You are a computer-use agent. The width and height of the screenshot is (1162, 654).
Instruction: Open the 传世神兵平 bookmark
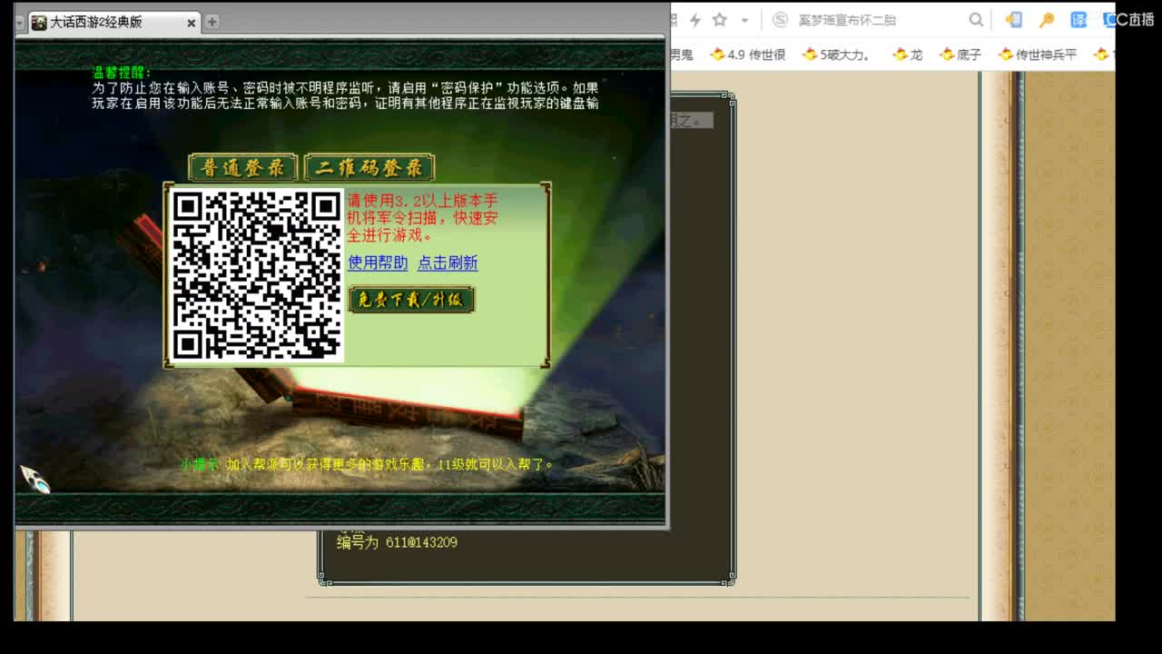click(1038, 54)
